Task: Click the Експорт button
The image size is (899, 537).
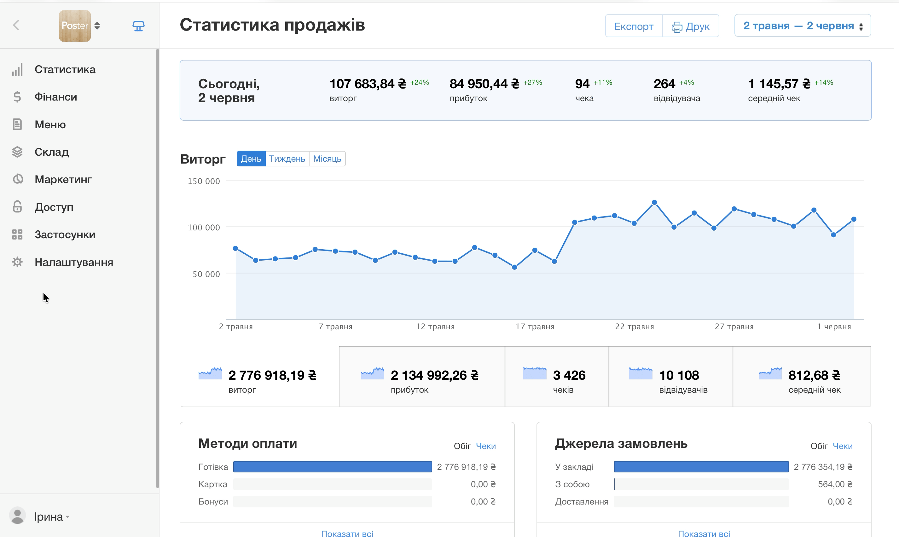Action: coord(634,26)
